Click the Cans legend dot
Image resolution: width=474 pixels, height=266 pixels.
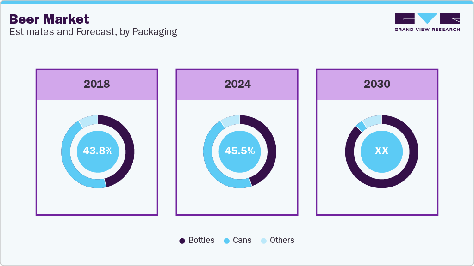point(227,241)
